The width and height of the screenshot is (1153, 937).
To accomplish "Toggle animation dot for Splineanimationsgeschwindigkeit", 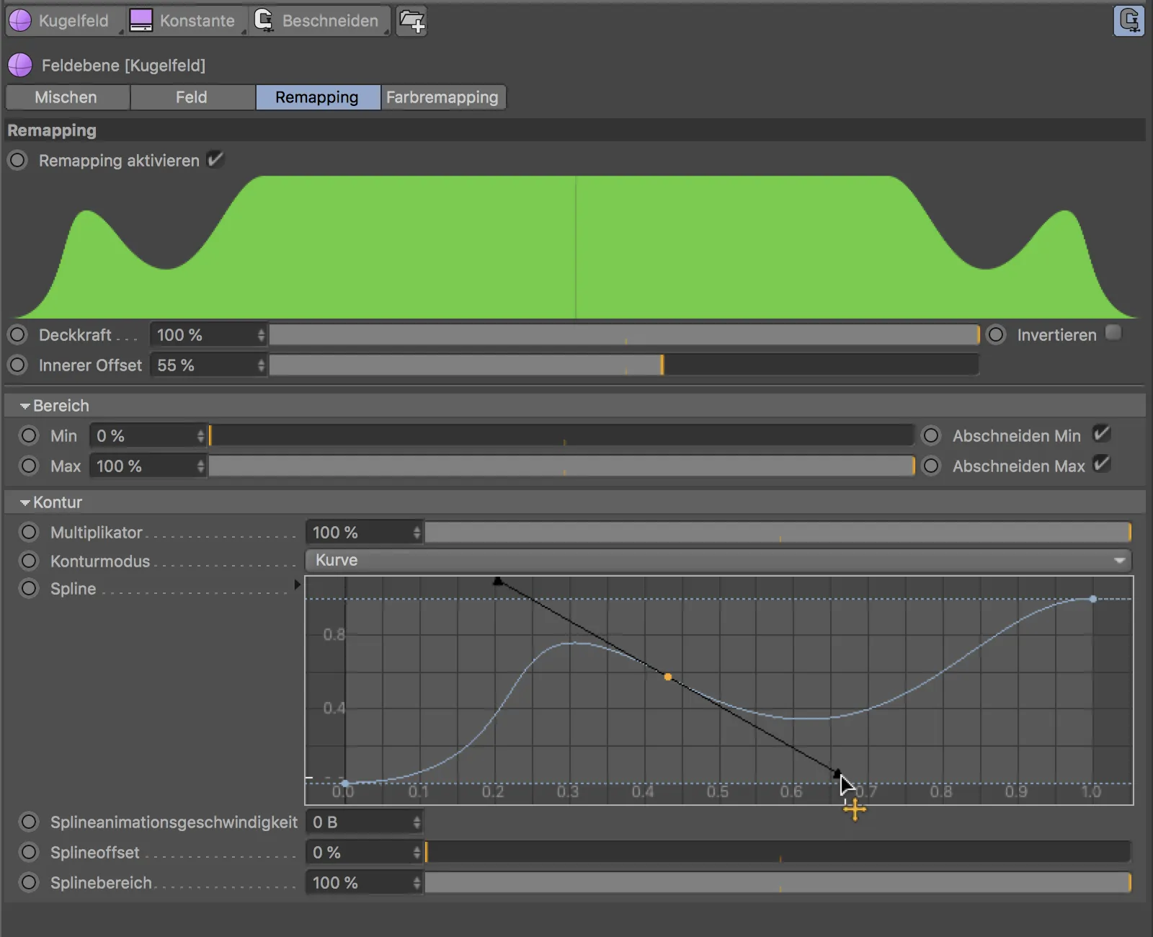I will 29,822.
